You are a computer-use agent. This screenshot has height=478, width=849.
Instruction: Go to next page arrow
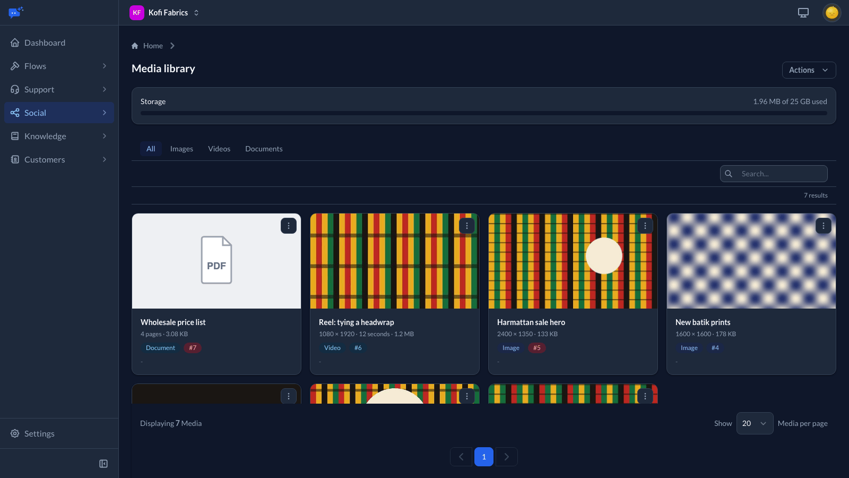click(507, 457)
